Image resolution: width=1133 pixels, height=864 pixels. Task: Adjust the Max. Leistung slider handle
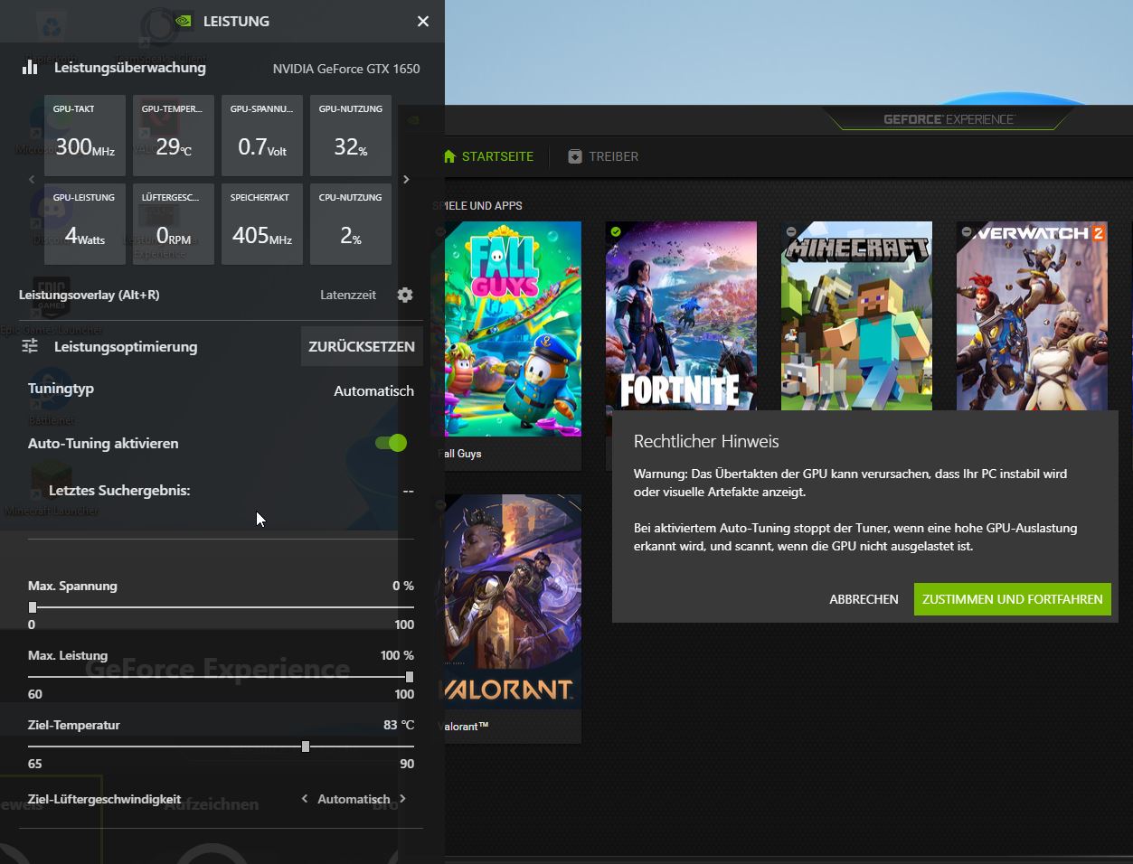(x=410, y=677)
